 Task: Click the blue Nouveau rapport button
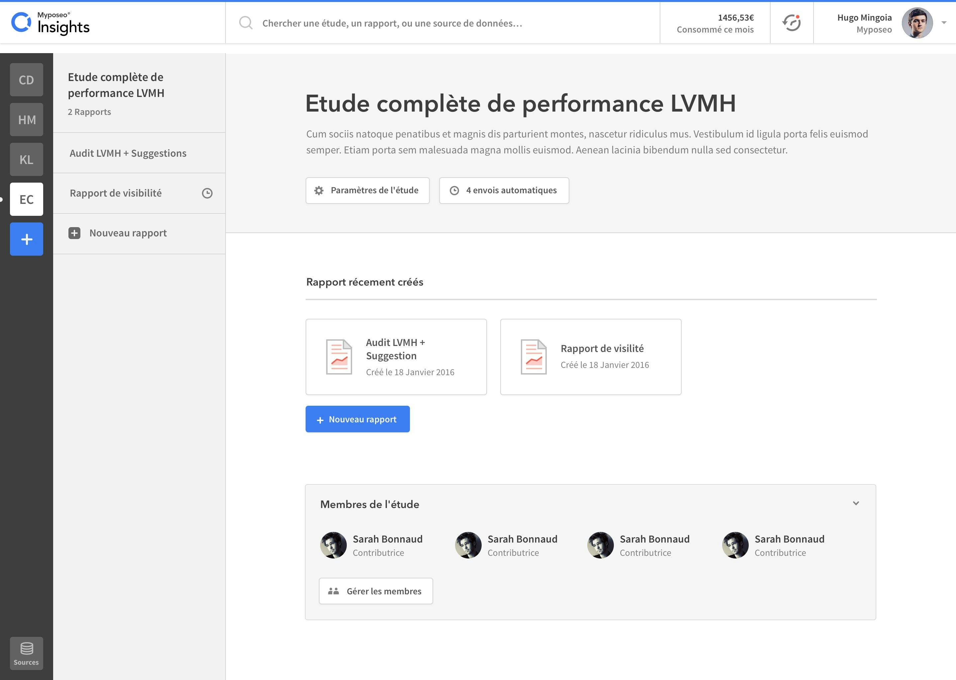pyautogui.click(x=358, y=419)
